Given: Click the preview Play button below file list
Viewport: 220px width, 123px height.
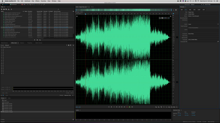Looking at the screenshot, I should [35, 40].
